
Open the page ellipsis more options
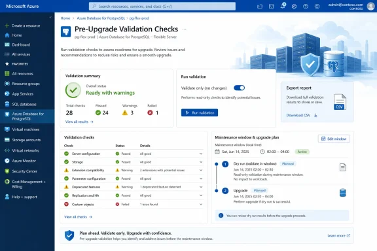[184, 29]
